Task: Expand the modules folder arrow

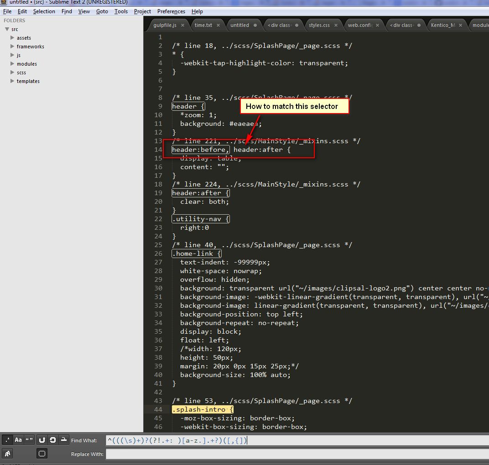Action: click(x=12, y=63)
